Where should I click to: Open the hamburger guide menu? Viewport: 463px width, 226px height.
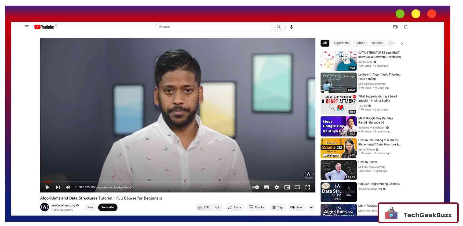point(27,27)
